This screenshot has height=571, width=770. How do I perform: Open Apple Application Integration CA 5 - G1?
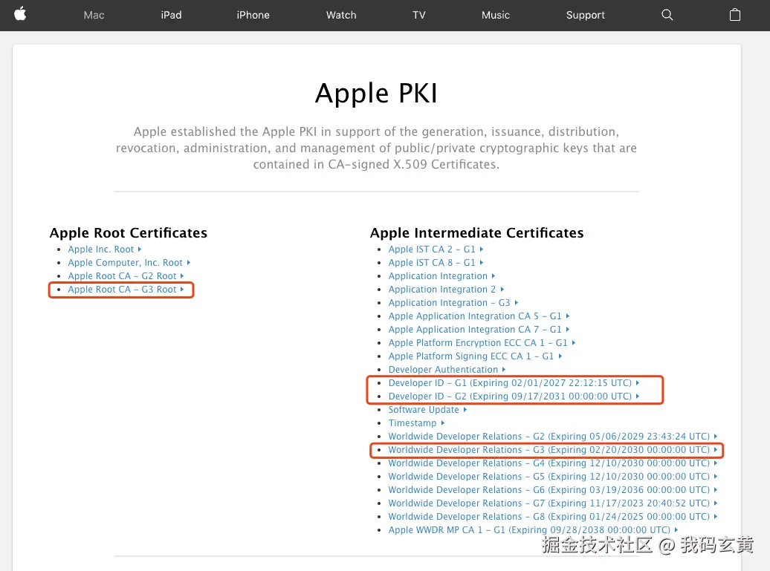click(x=479, y=316)
